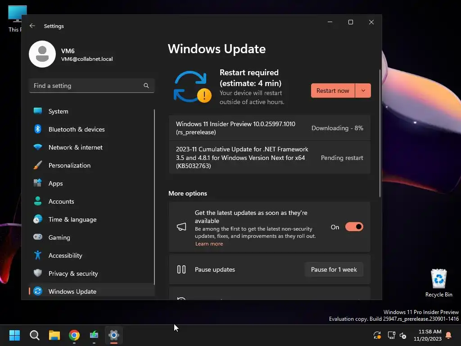Viewport: 461px width, 346px height.
Task: Click the Settings gear on taskbar
Action: [x=114, y=335]
